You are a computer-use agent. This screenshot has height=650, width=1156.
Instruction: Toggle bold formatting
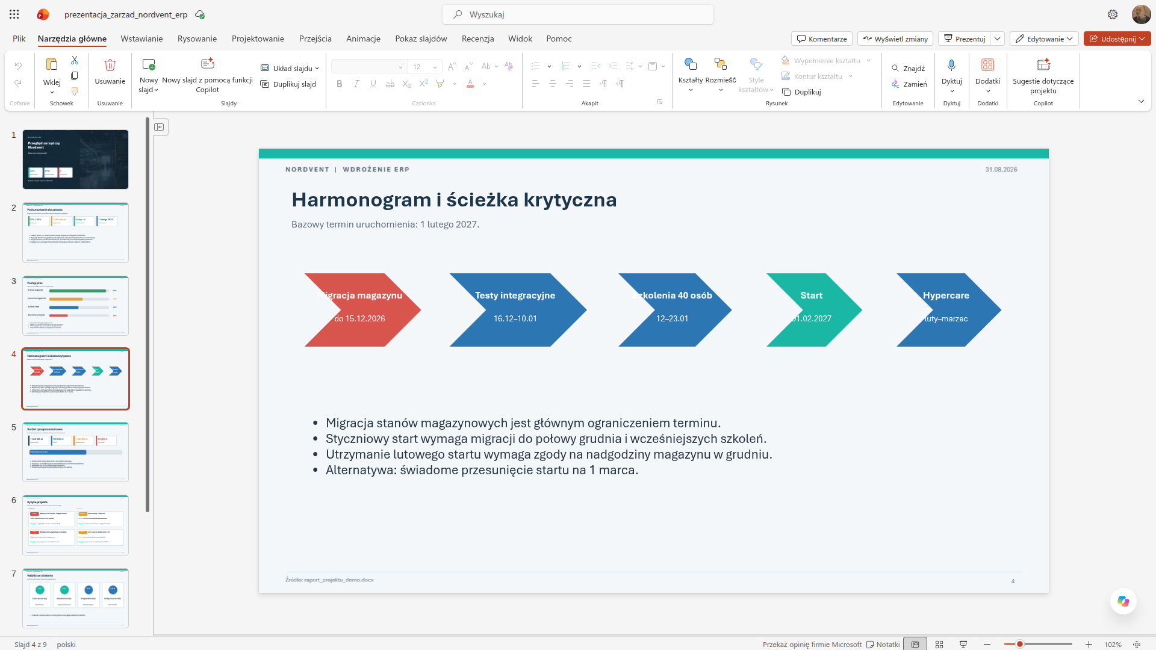click(340, 84)
